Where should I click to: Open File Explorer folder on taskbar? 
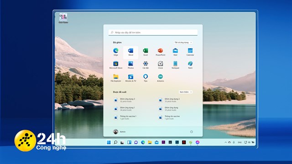(150, 143)
